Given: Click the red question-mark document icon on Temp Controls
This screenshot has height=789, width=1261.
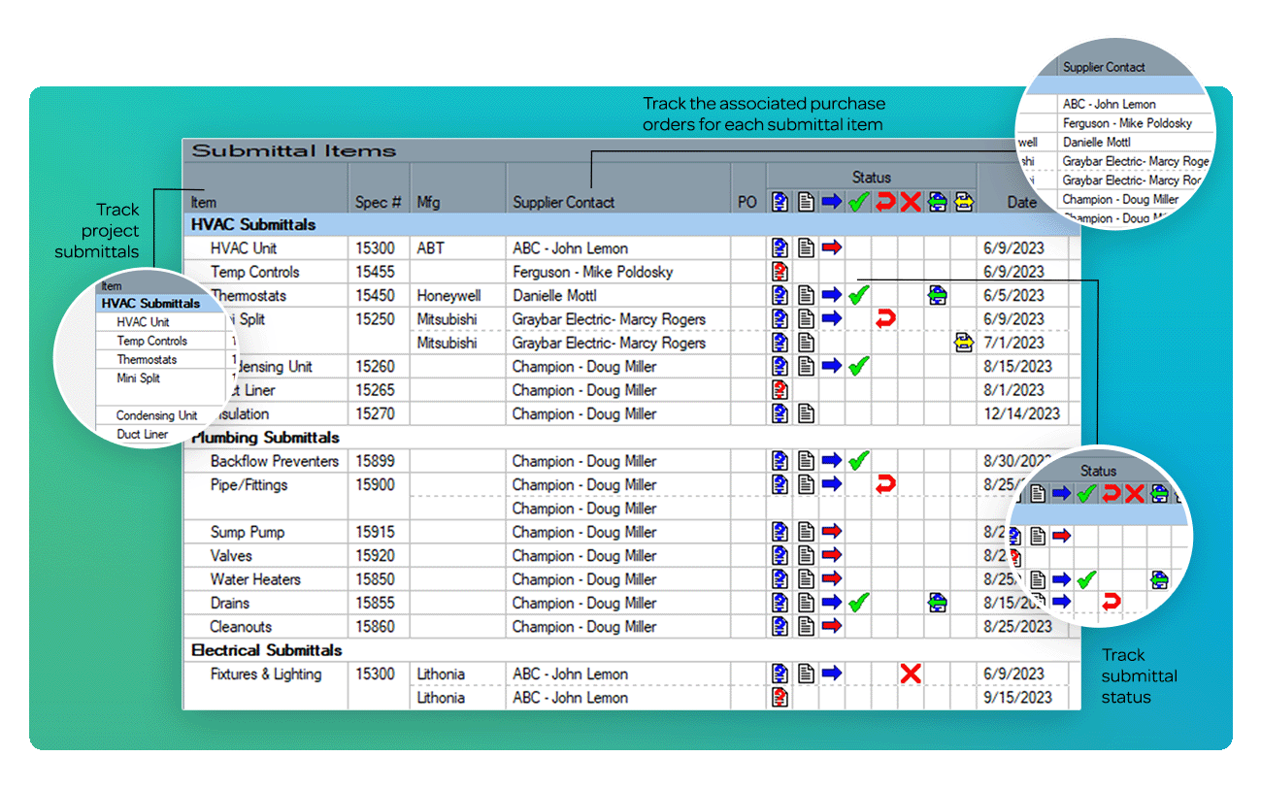Looking at the screenshot, I should pyautogui.click(x=780, y=271).
